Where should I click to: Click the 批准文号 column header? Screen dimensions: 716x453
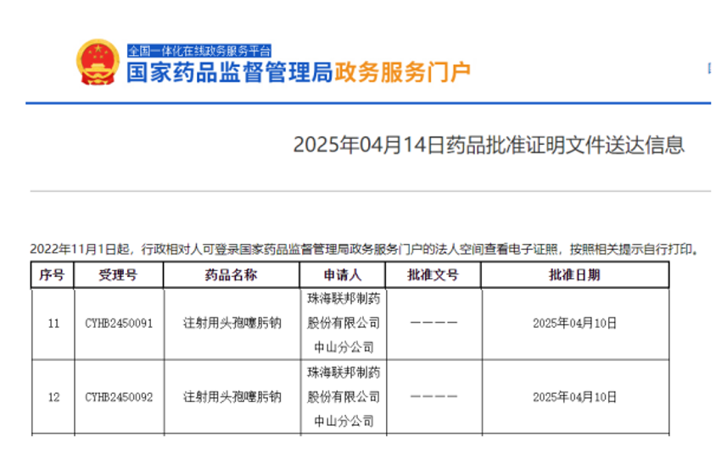(433, 275)
